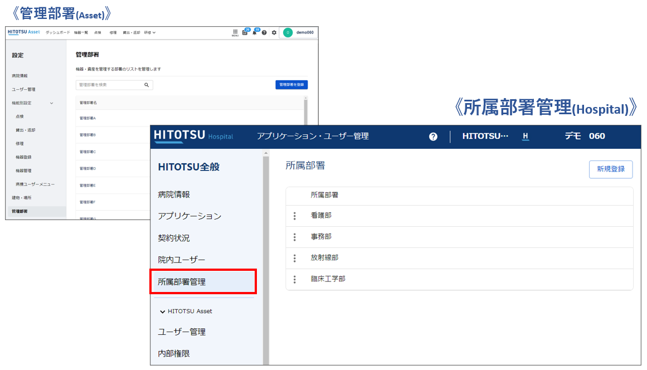The width and height of the screenshot is (647, 370).
Task: Open the three-dot menu for 臨床工学部
Action: (295, 280)
